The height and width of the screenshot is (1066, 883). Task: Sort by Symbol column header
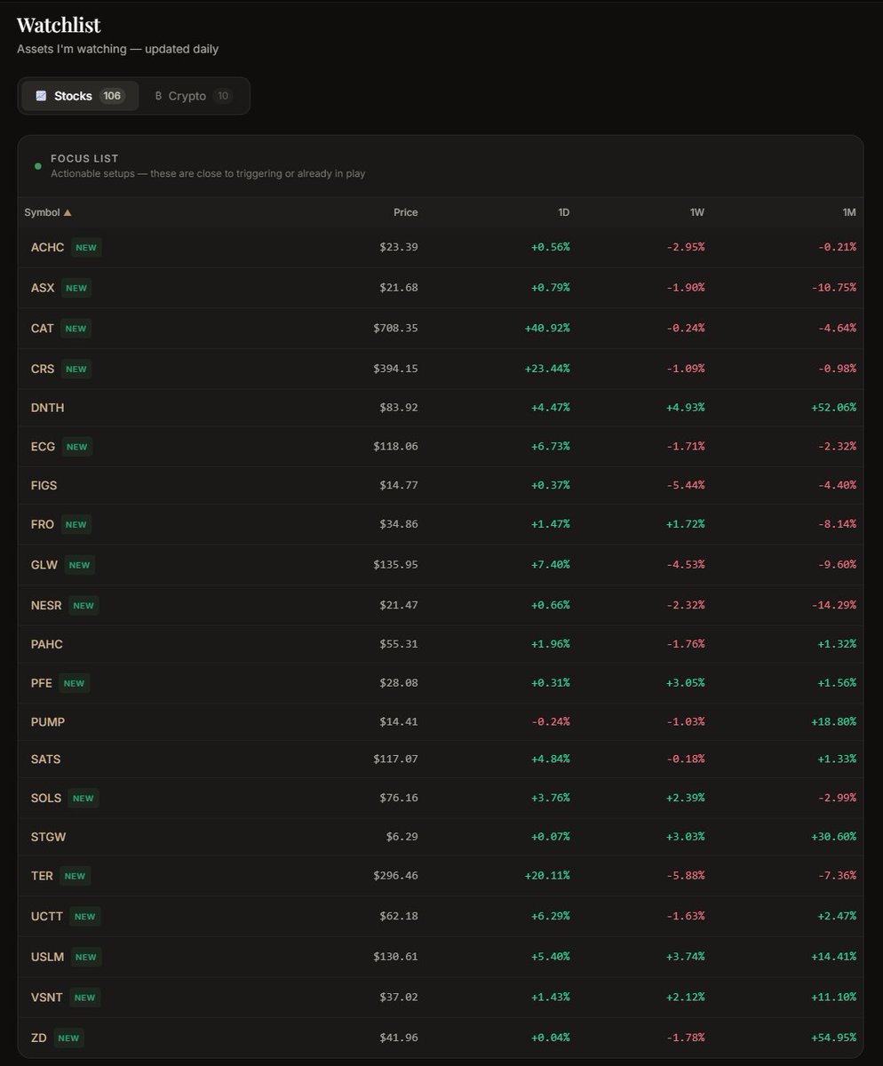coord(48,212)
